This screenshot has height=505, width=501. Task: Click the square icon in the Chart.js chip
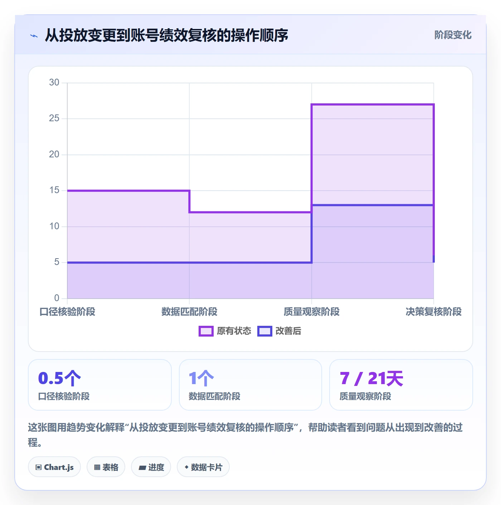point(39,467)
